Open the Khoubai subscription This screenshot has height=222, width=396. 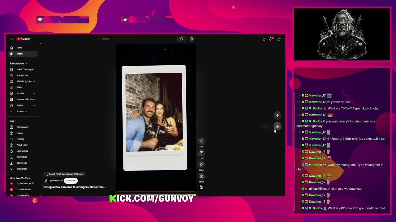point(23,93)
